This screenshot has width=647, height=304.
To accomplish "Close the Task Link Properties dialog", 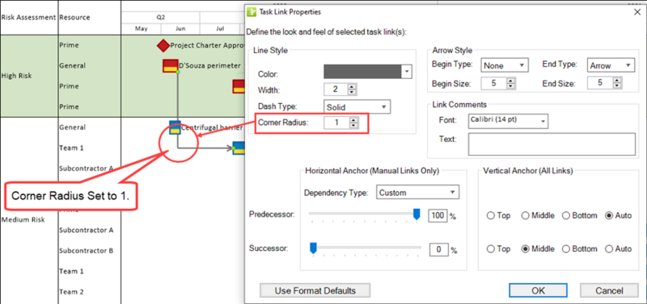I will point(636,11).
